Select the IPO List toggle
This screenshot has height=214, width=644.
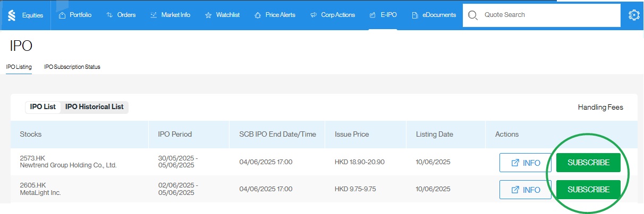pyautogui.click(x=43, y=107)
